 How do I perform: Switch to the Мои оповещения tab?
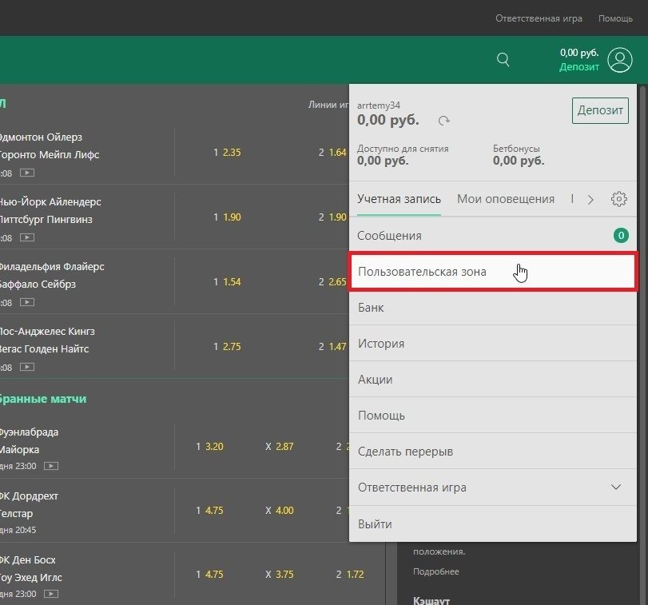[505, 199]
